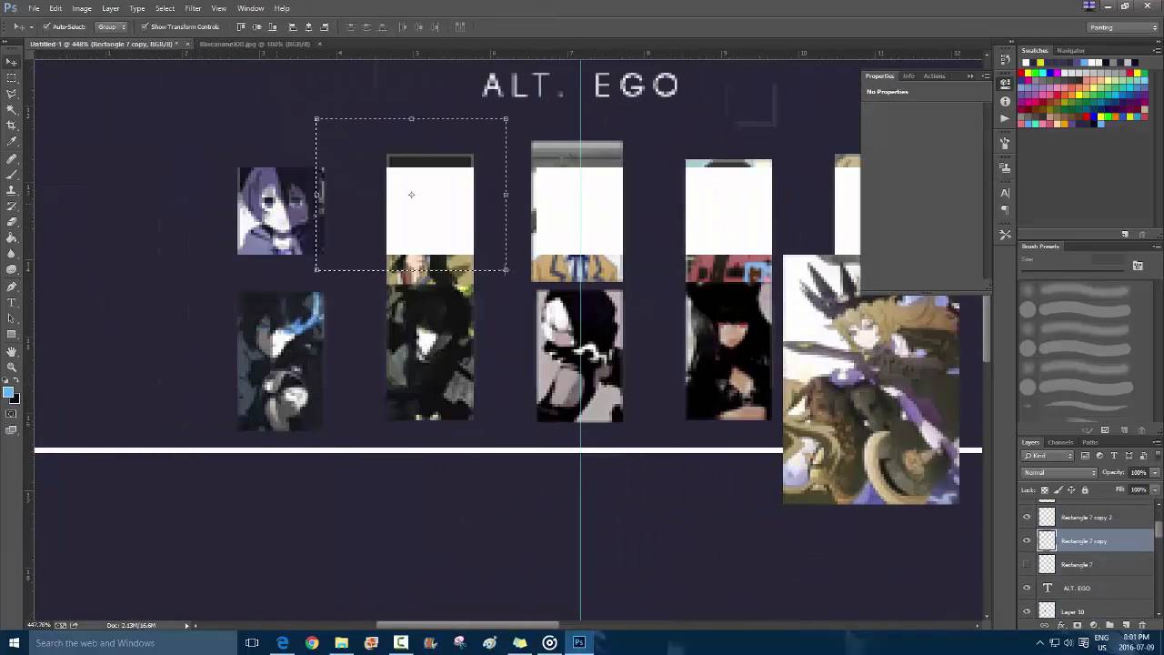
Task: Select the Move tool in toolbox
Action: (12, 62)
